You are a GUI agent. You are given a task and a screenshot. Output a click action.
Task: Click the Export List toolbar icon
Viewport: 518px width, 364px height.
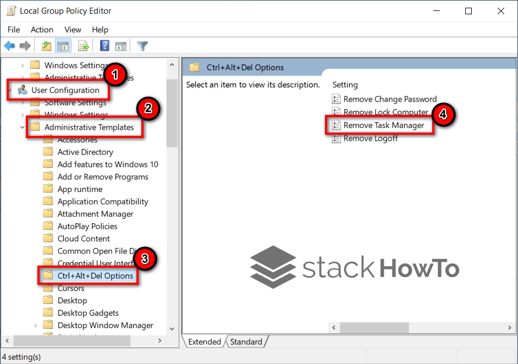83,46
